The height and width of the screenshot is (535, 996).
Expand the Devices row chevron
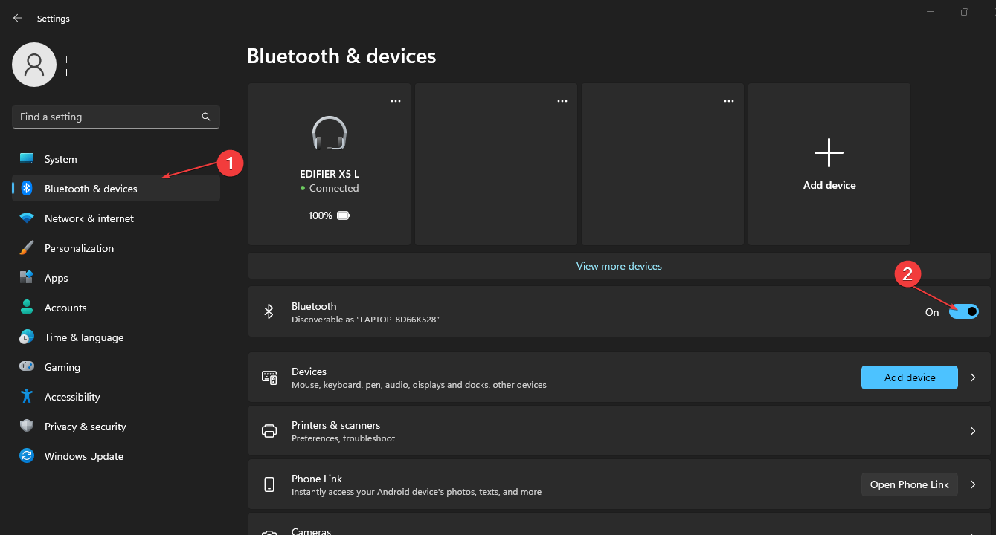(973, 377)
